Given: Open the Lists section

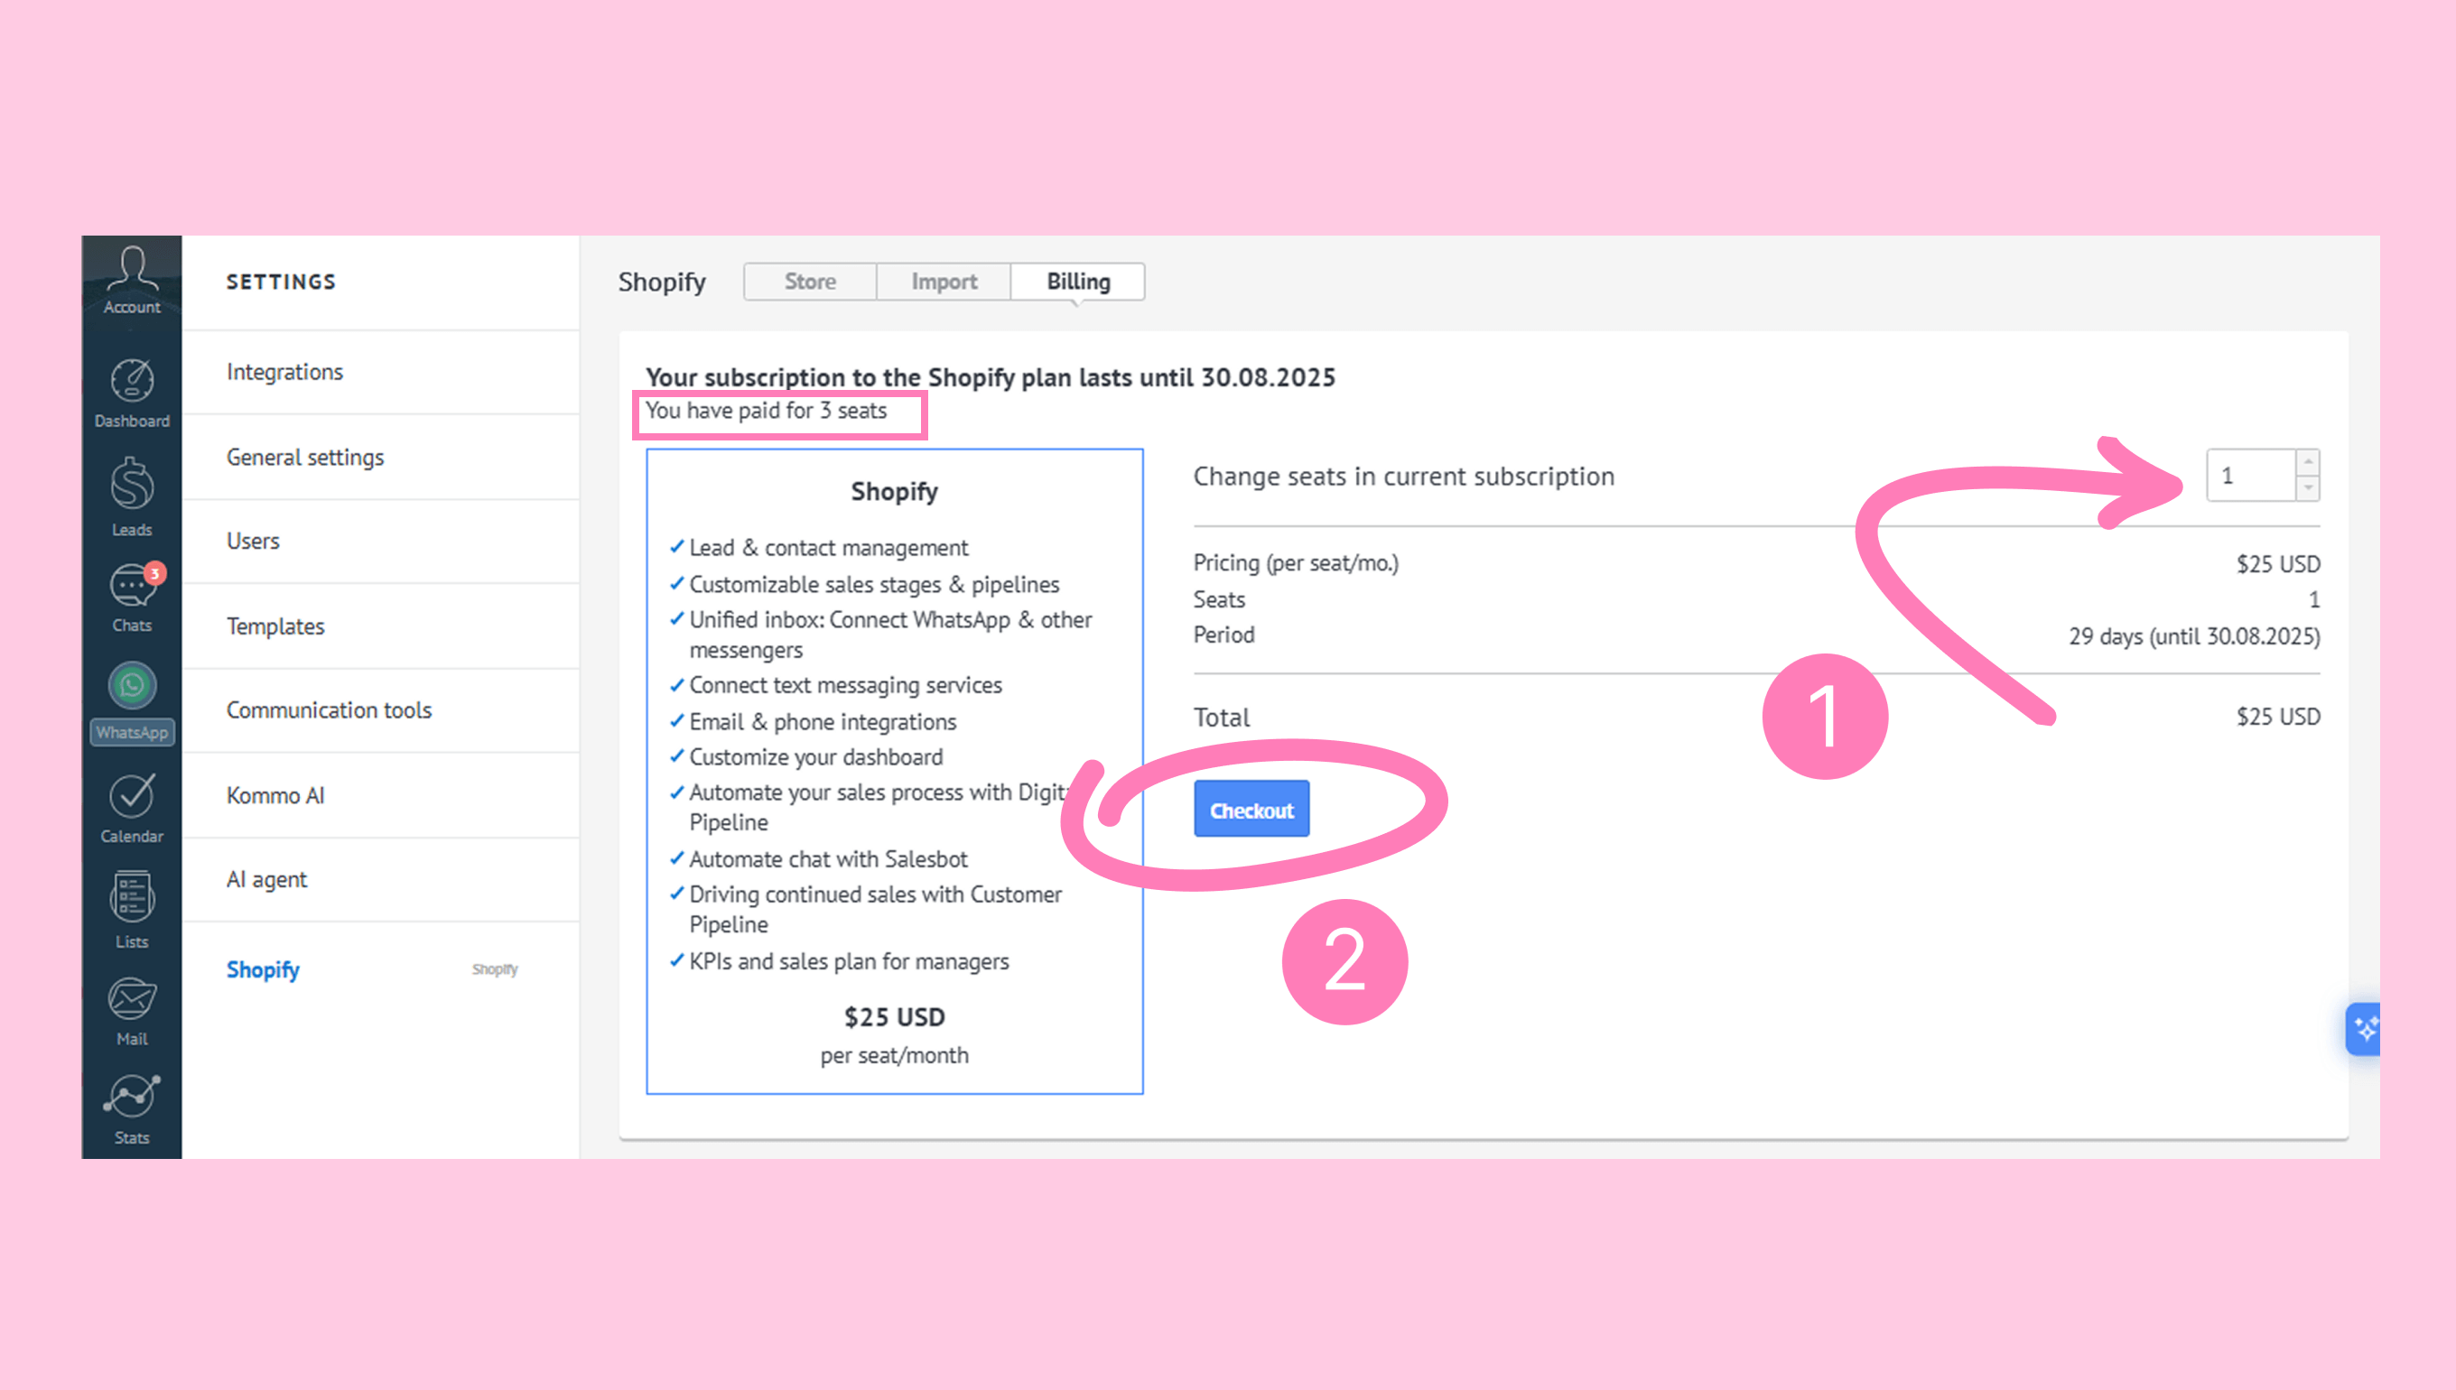Looking at the screenshot, I should (132, 911).
